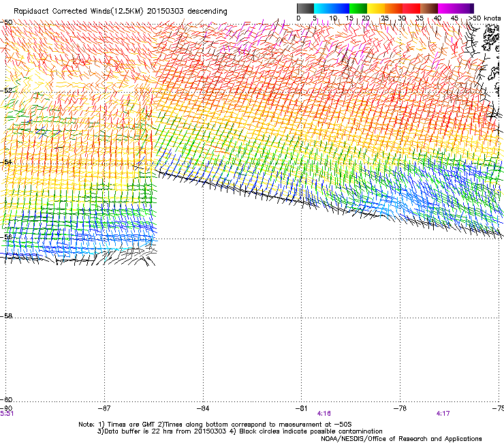Select the blue 5-15 knots legend segment
The width and height of the screenshot is (504, 443).
click(332, 8)
